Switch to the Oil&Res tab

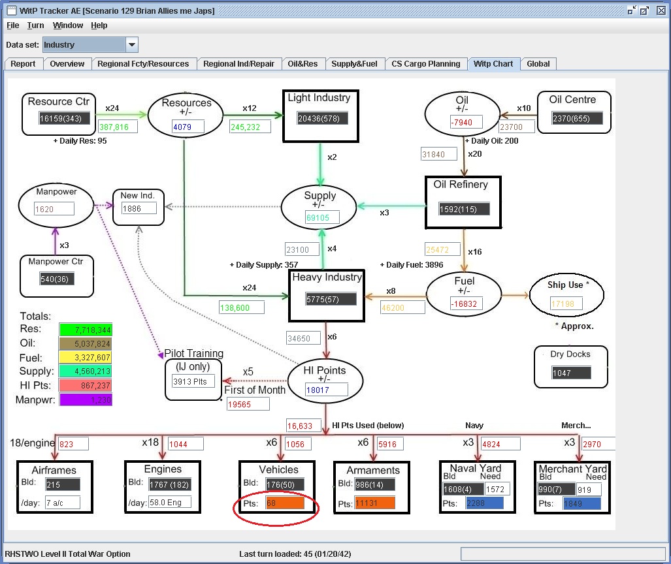(x=303, y=64)
